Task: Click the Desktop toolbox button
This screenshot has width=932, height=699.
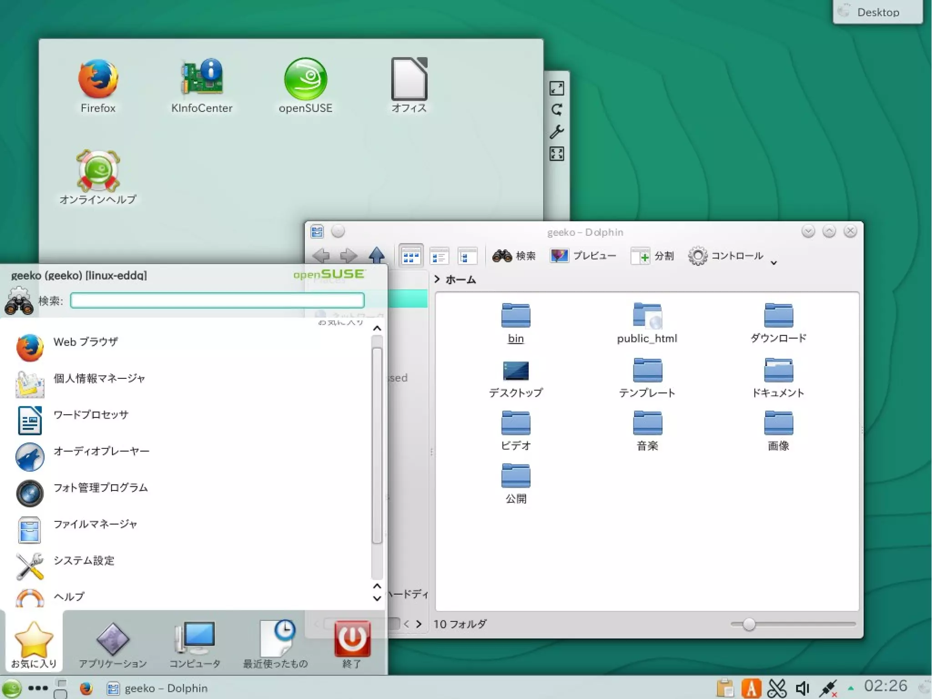Action: tap(878, 11)
